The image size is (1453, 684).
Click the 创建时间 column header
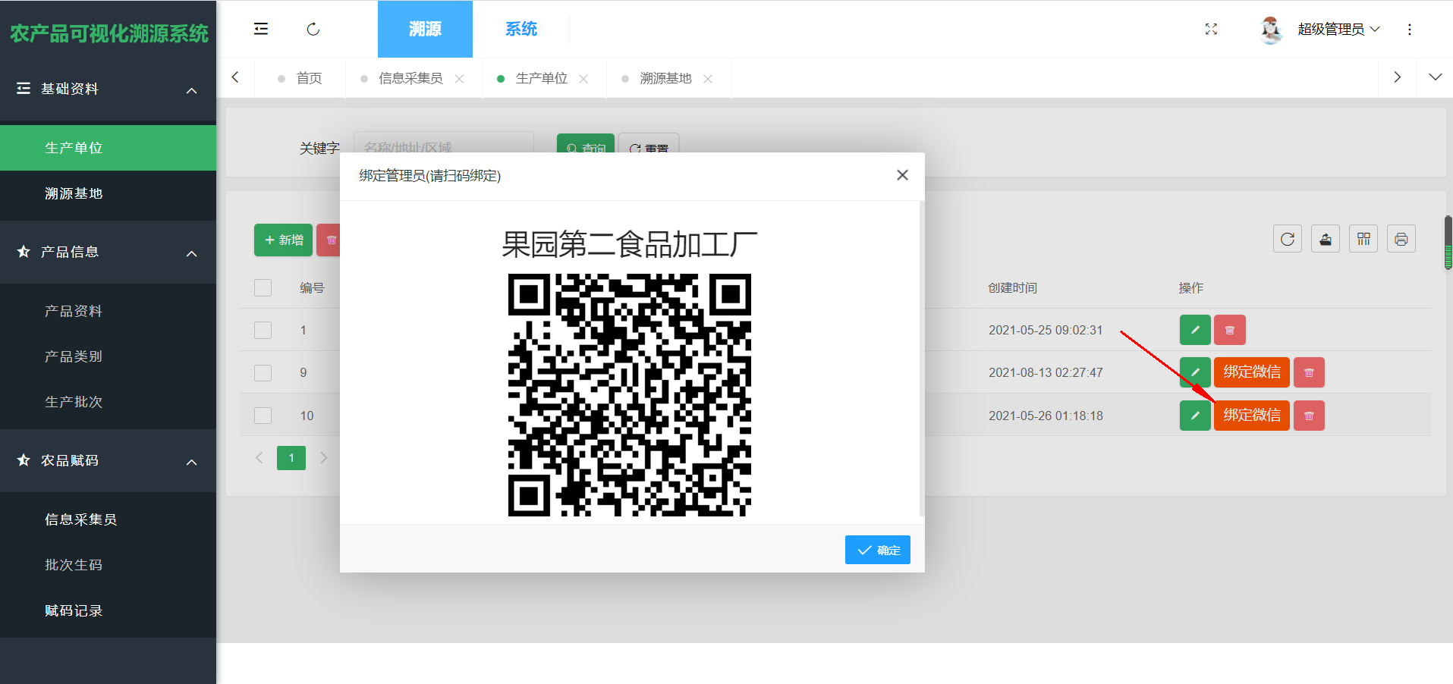tap(1012, 288)
